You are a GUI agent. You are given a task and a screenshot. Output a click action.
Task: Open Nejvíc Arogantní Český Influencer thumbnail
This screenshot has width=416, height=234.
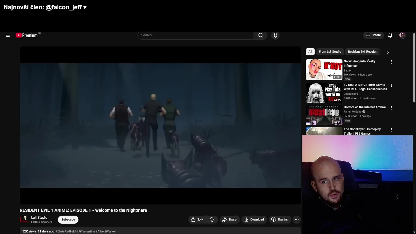click(324, 70)
